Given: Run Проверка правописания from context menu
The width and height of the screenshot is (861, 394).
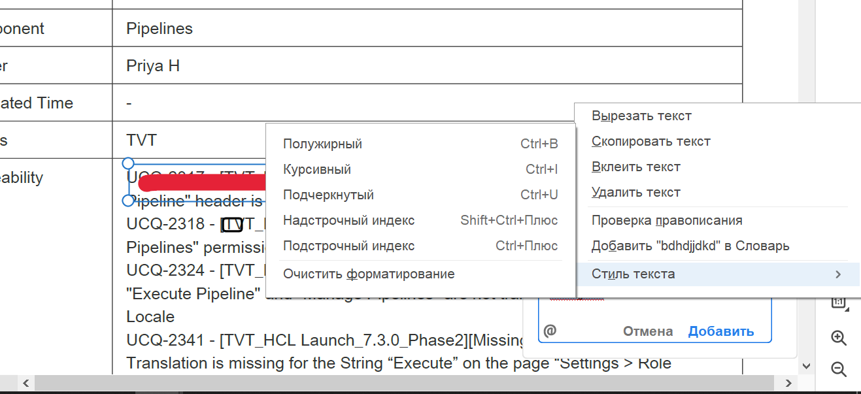Looking at the screenshot, I should click(x=667, y=221).
